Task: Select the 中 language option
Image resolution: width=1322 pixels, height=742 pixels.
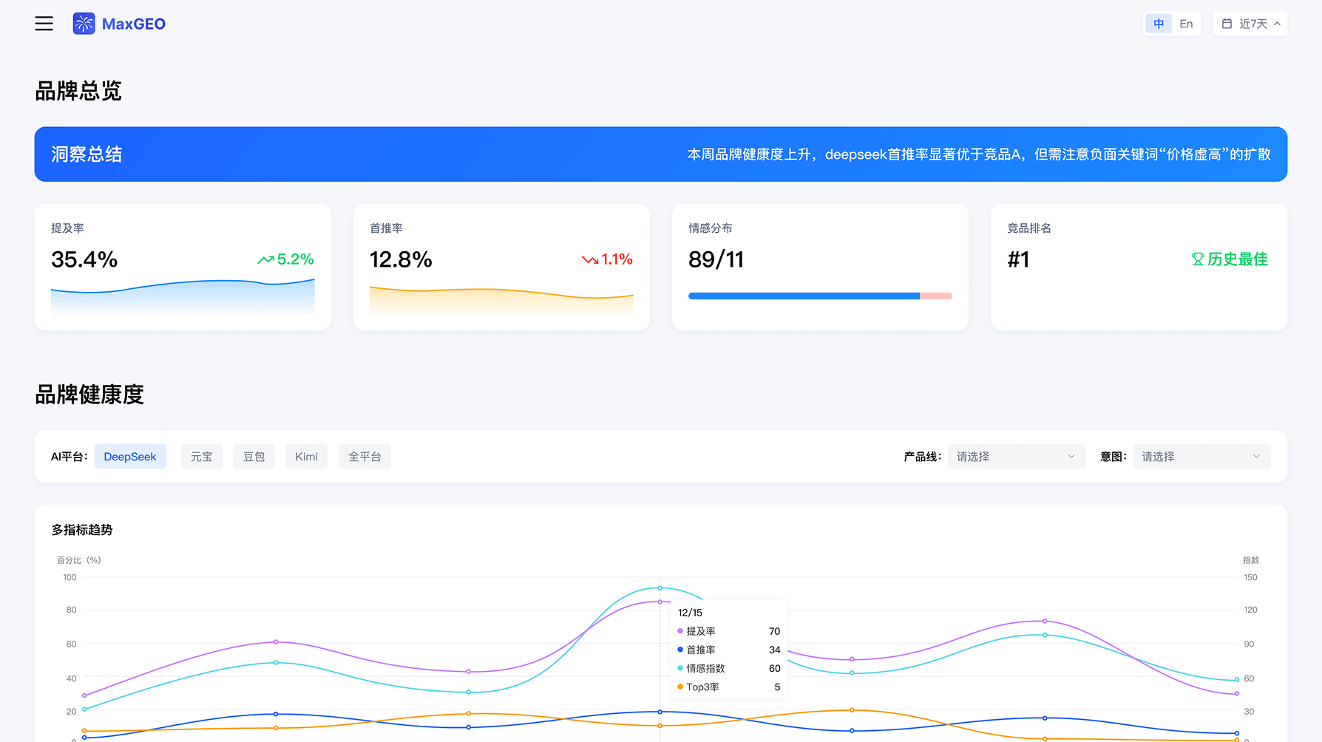Action: point(1158,23)
